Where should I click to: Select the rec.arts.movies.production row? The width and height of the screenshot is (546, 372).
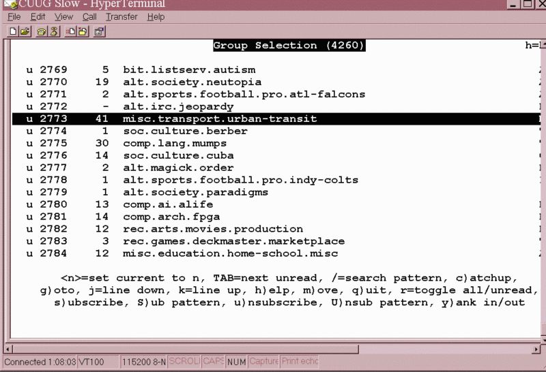point(276,229)
